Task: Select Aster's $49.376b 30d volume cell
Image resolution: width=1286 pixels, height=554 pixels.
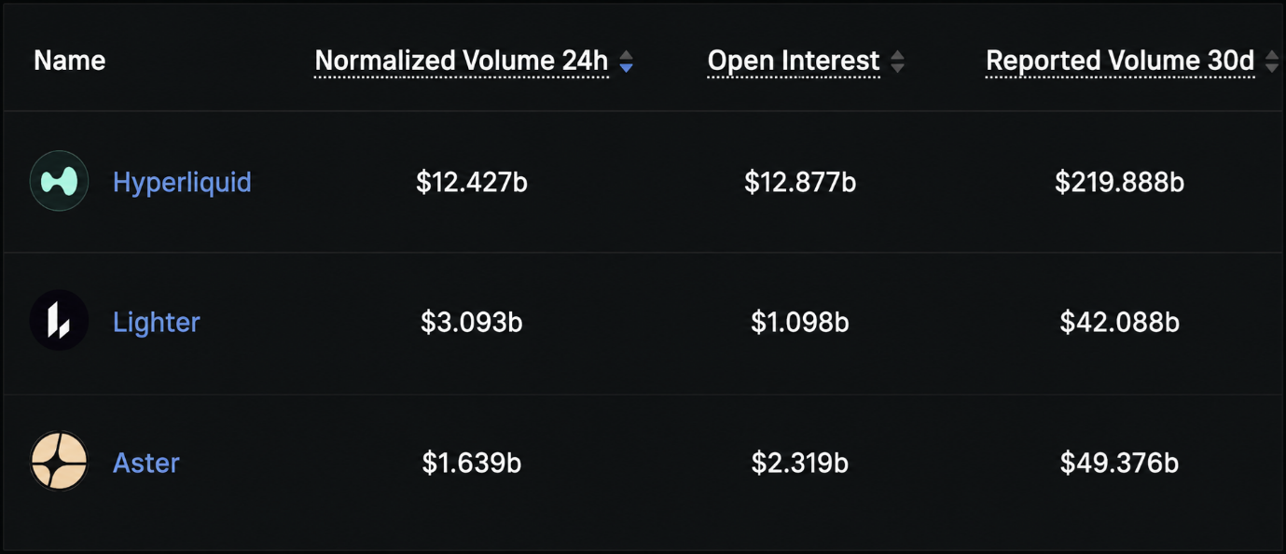Action: pos(1120,463)
